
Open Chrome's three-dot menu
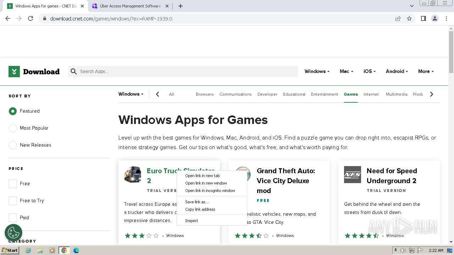tap(446, 18)
